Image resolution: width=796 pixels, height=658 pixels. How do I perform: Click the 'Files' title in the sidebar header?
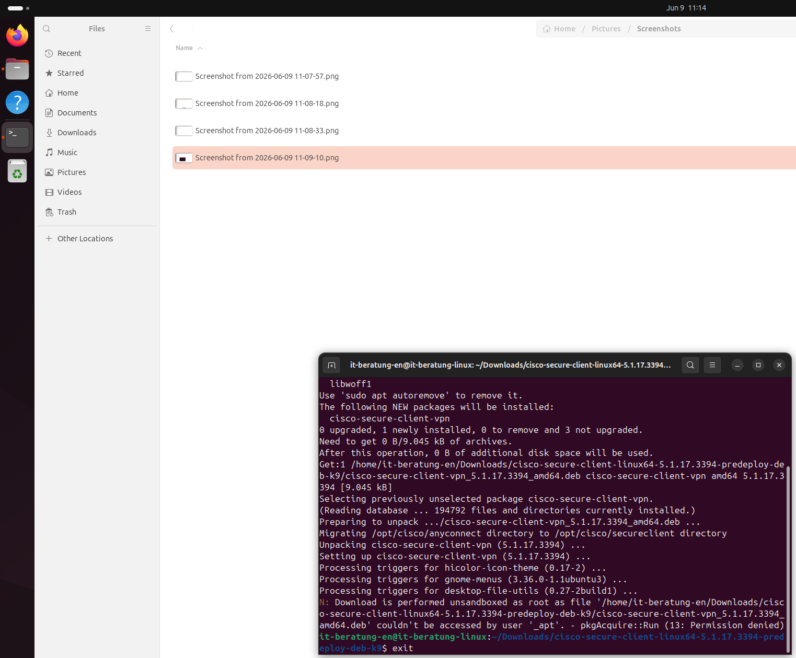[97, 29]
